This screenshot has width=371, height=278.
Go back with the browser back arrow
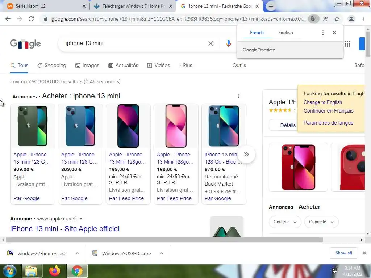(x=8, y=19)
